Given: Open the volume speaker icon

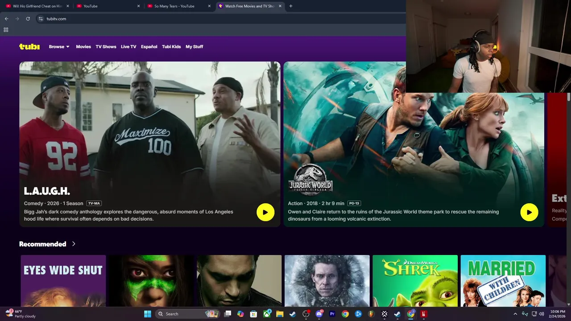Looking at the screenshot, I should 541,314.
